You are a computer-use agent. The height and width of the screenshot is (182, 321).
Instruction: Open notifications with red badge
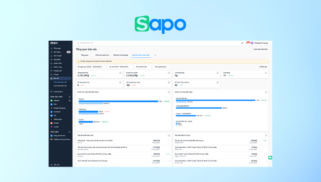tap(247, 43)
